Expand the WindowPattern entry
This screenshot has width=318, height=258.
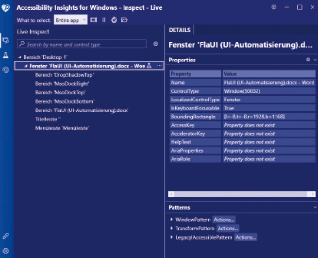(x=171, y=220)
